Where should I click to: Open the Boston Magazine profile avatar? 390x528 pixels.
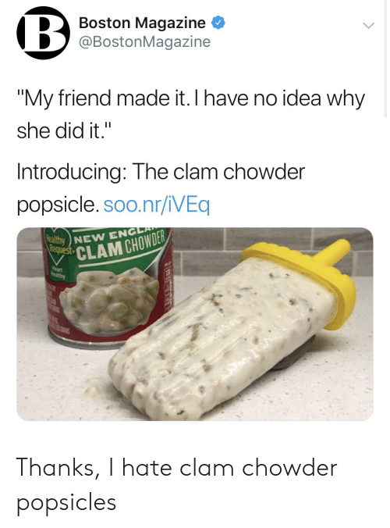click(x=43, y=33)
